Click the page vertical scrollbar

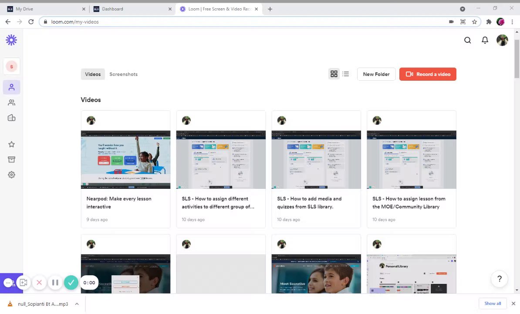click(x=517, y=59)
